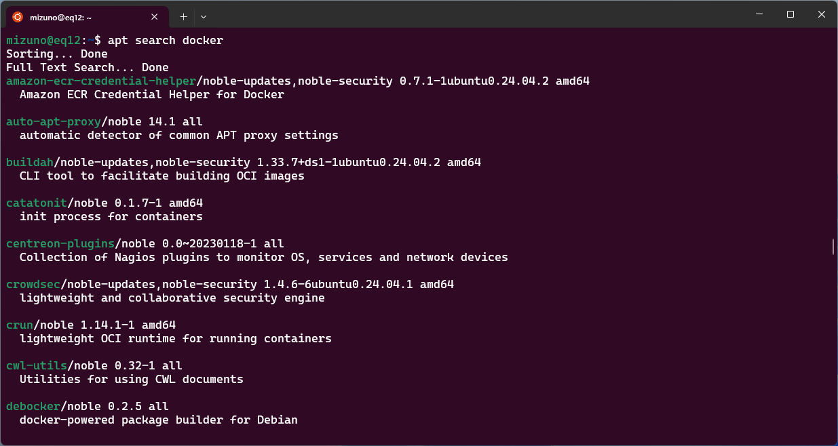The image size is (838, 446).
Task: Click the empty title bar area beside tabs
Action: point(475,14)
